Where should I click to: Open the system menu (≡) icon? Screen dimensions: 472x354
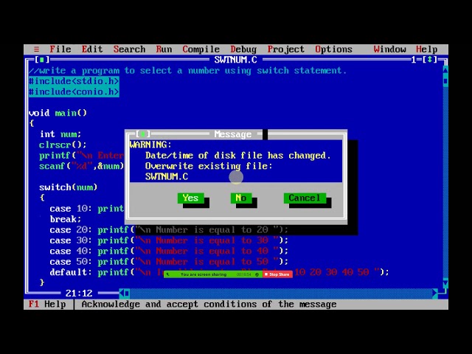(x=36, y=49)
